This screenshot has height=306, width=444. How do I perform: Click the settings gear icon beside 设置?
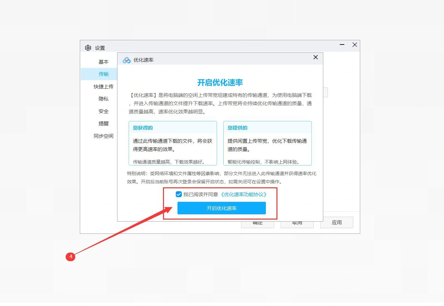click(88, 47)
